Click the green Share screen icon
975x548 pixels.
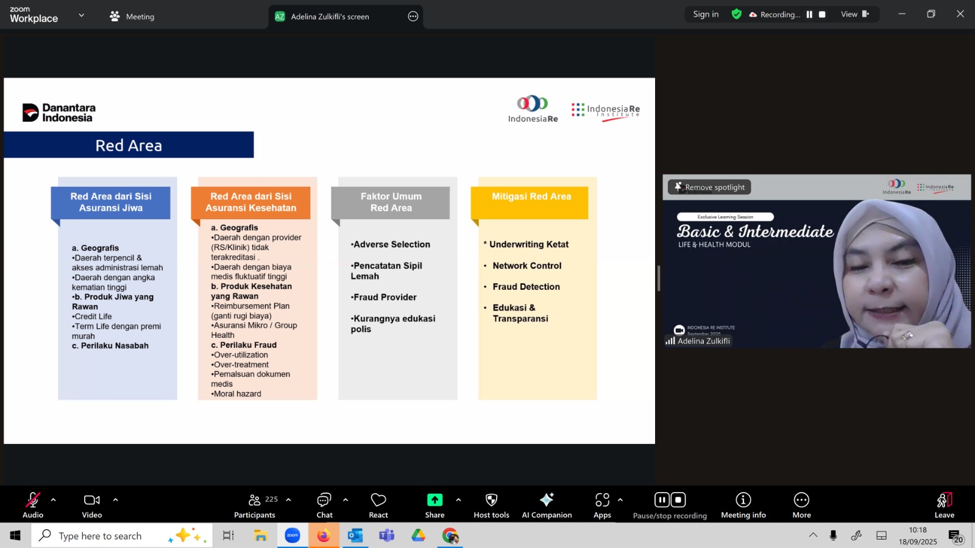point(434,501)
